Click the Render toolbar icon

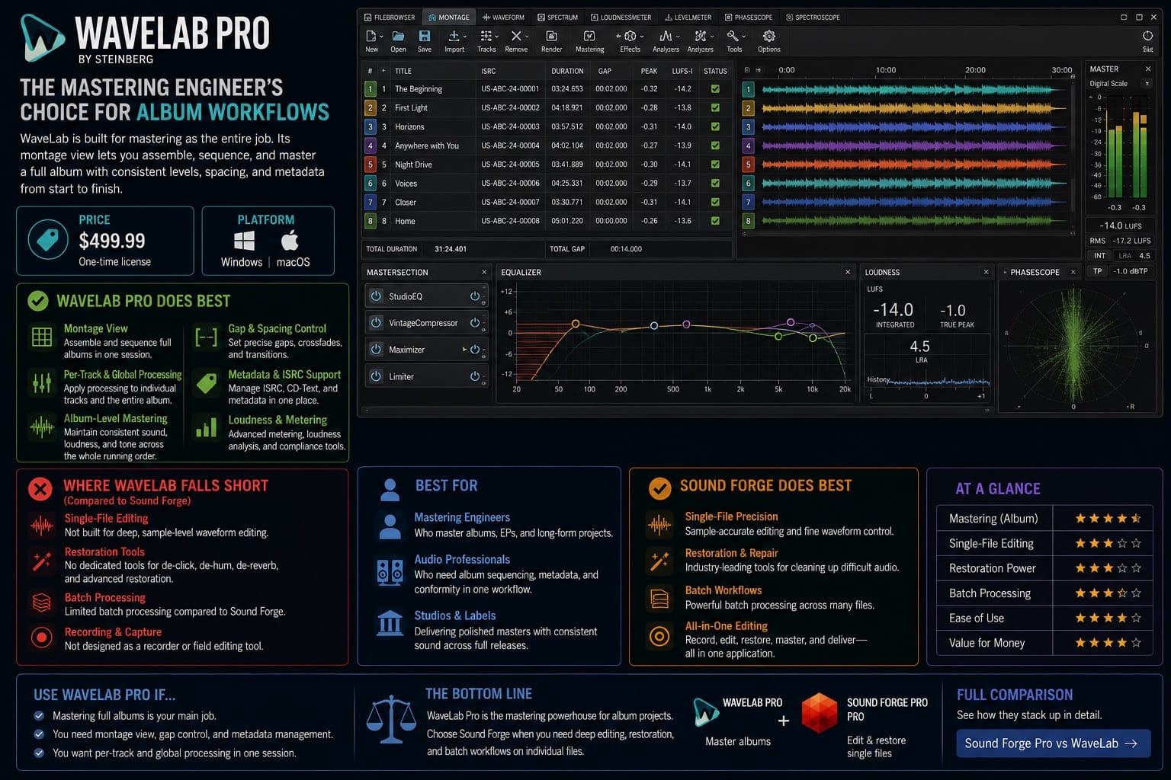tap(551, 36)
